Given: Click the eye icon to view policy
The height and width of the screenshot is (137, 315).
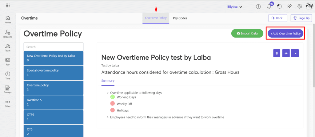Looking at the screenshot, I should point(286,53).
